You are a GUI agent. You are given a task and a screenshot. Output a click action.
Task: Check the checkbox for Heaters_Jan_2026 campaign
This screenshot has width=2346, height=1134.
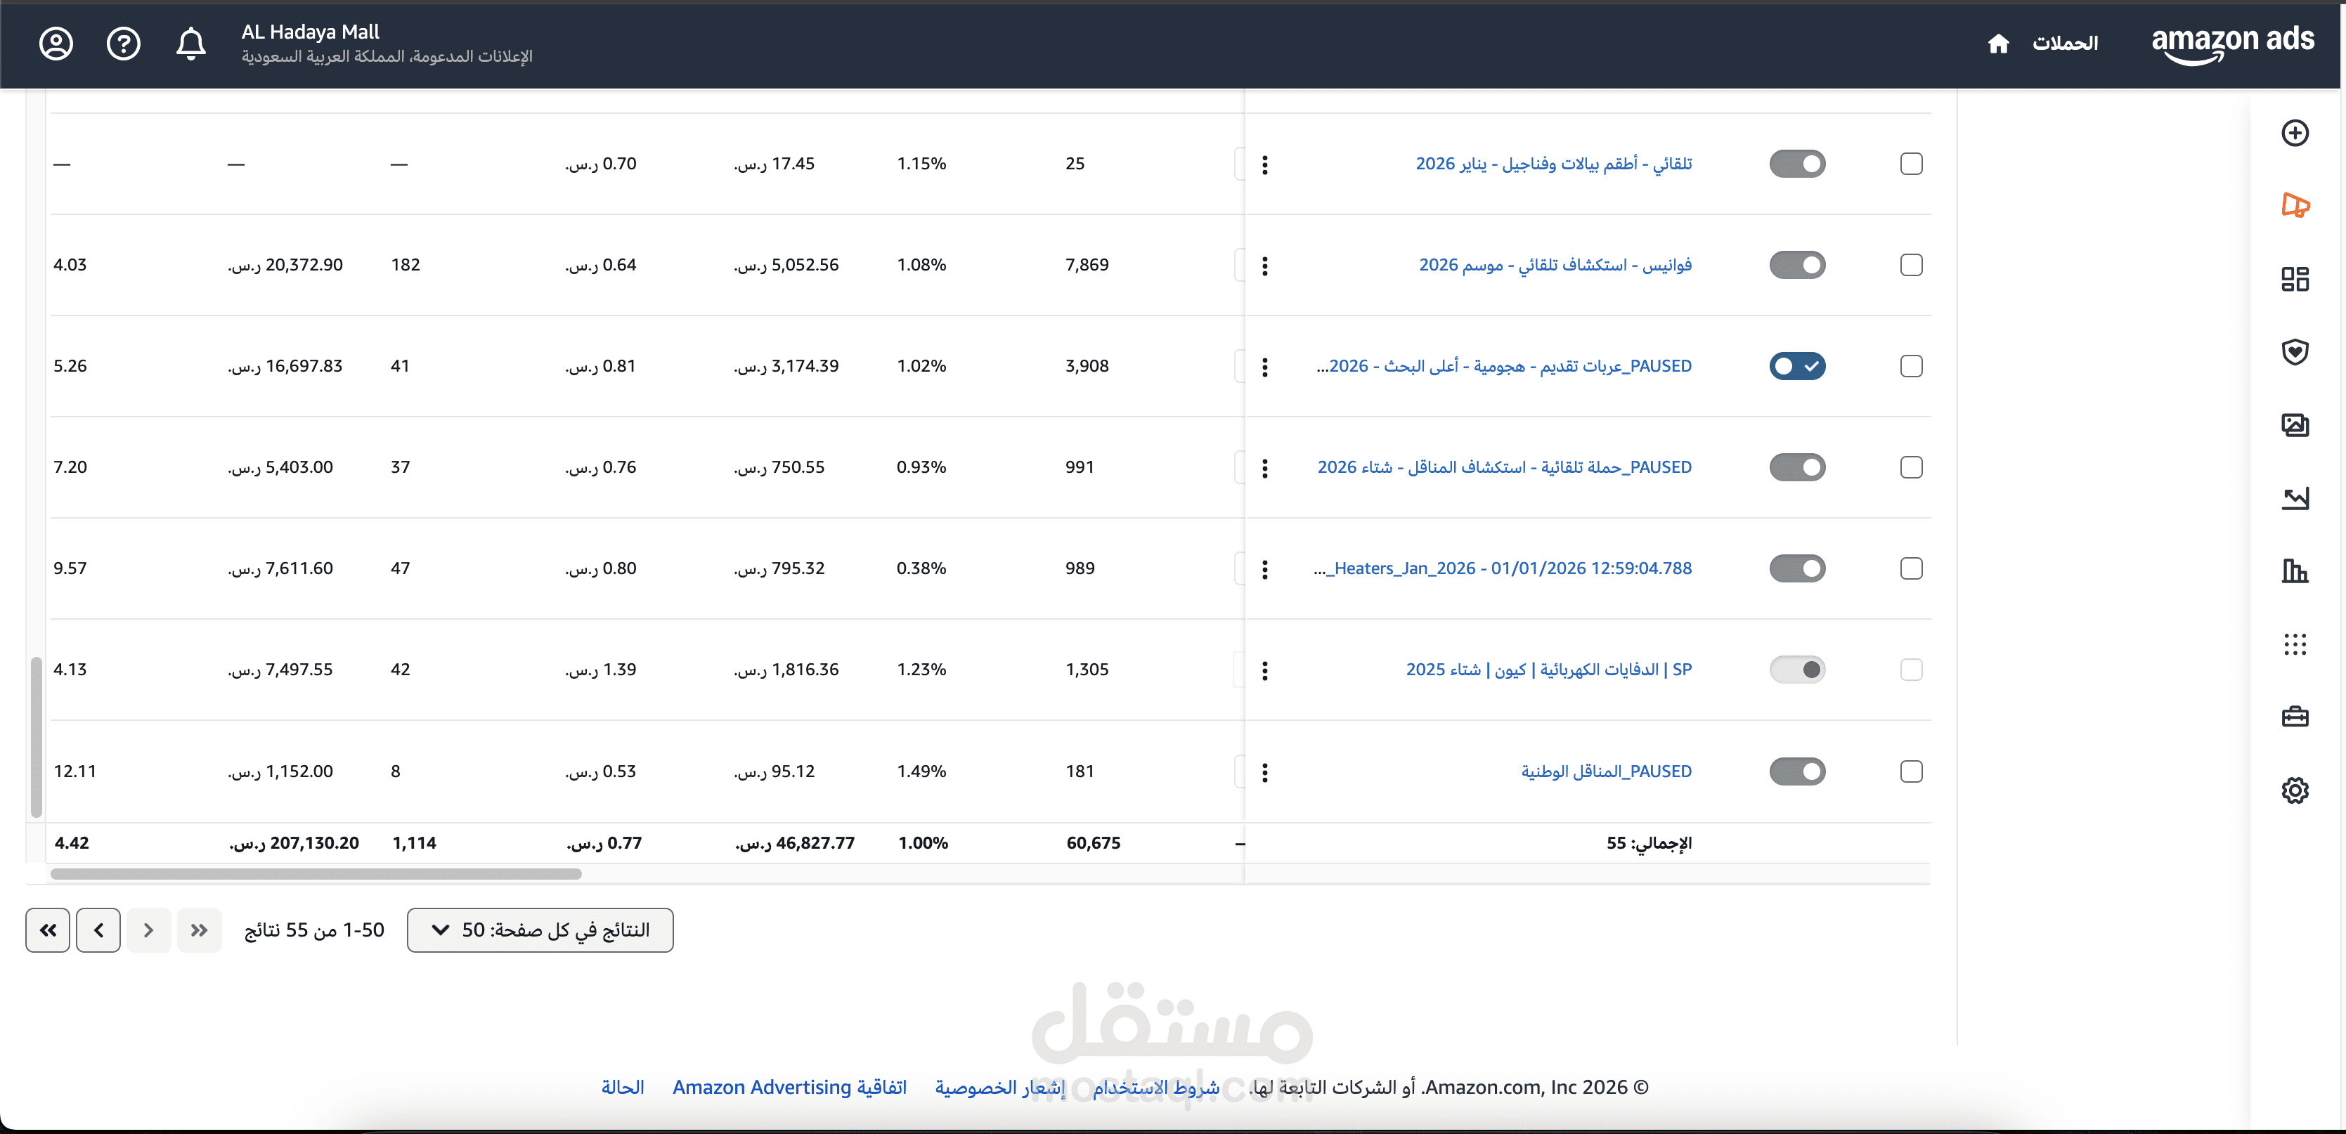(x=1912, y=568)
